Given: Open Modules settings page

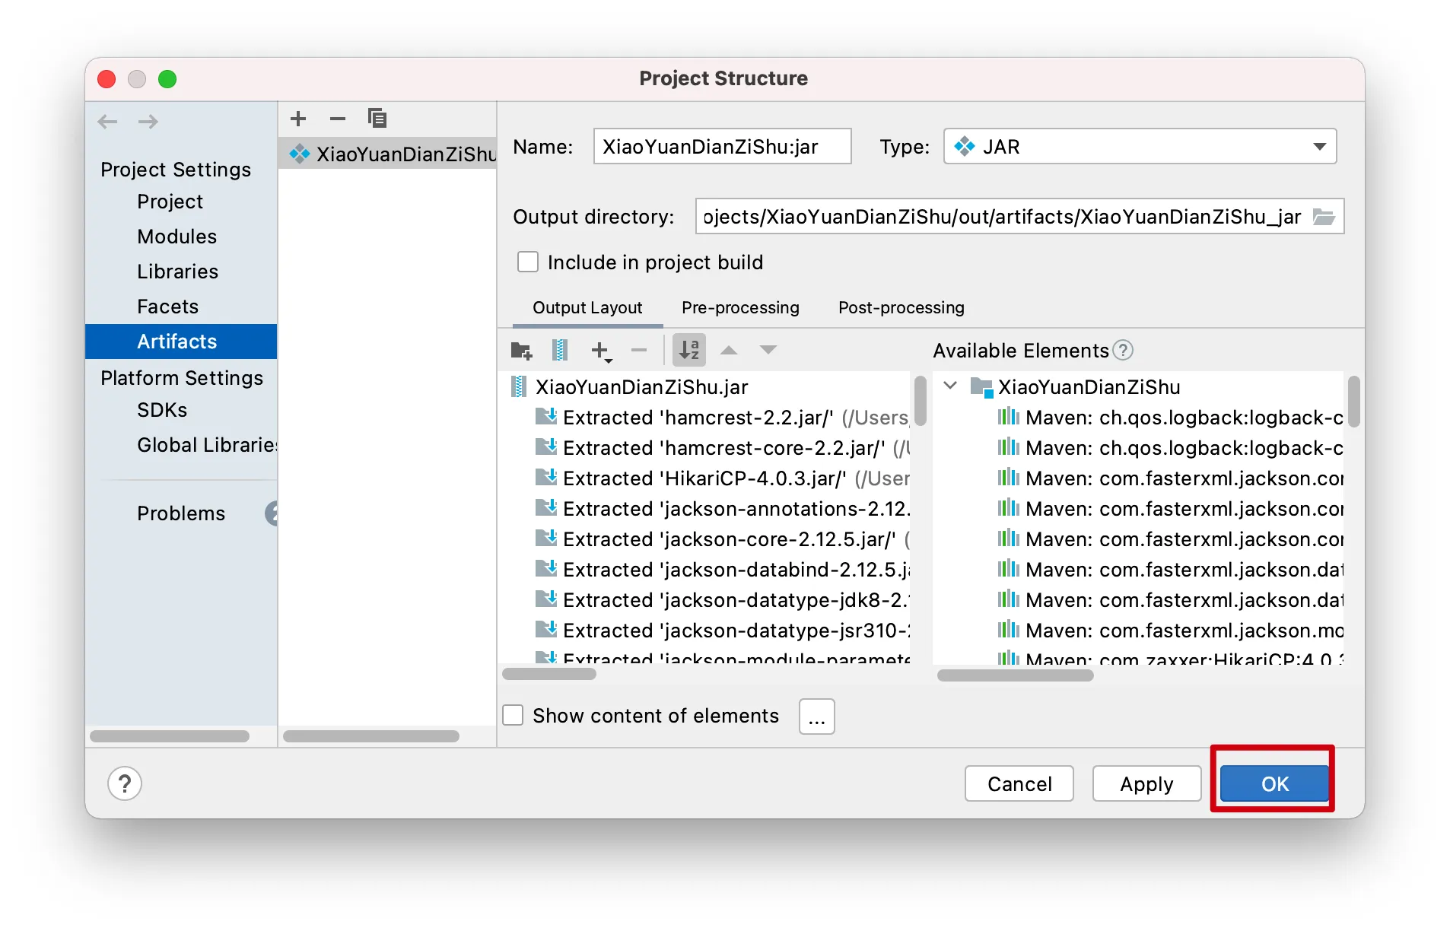Looking at the screenshot, I should click(x=176, y=237).
